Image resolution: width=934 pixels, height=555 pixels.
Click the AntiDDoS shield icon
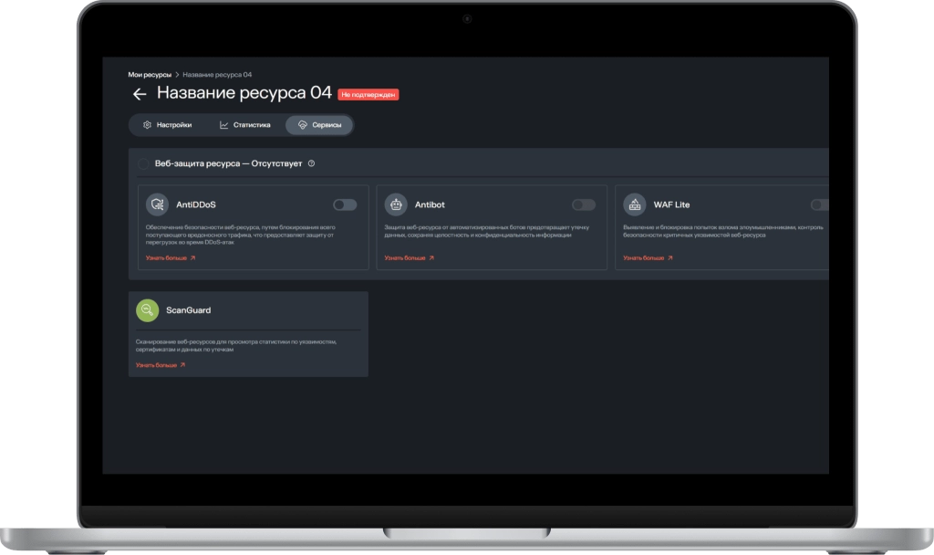(x=158, y=204)
